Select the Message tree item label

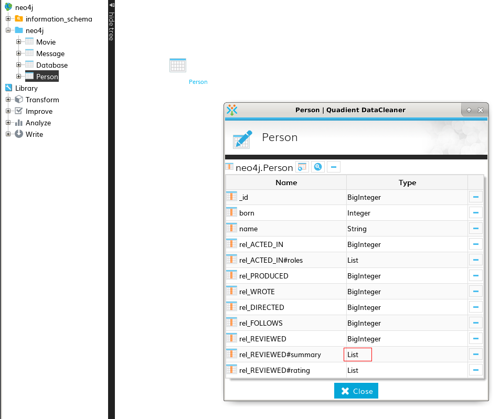(x=50, y=53)
